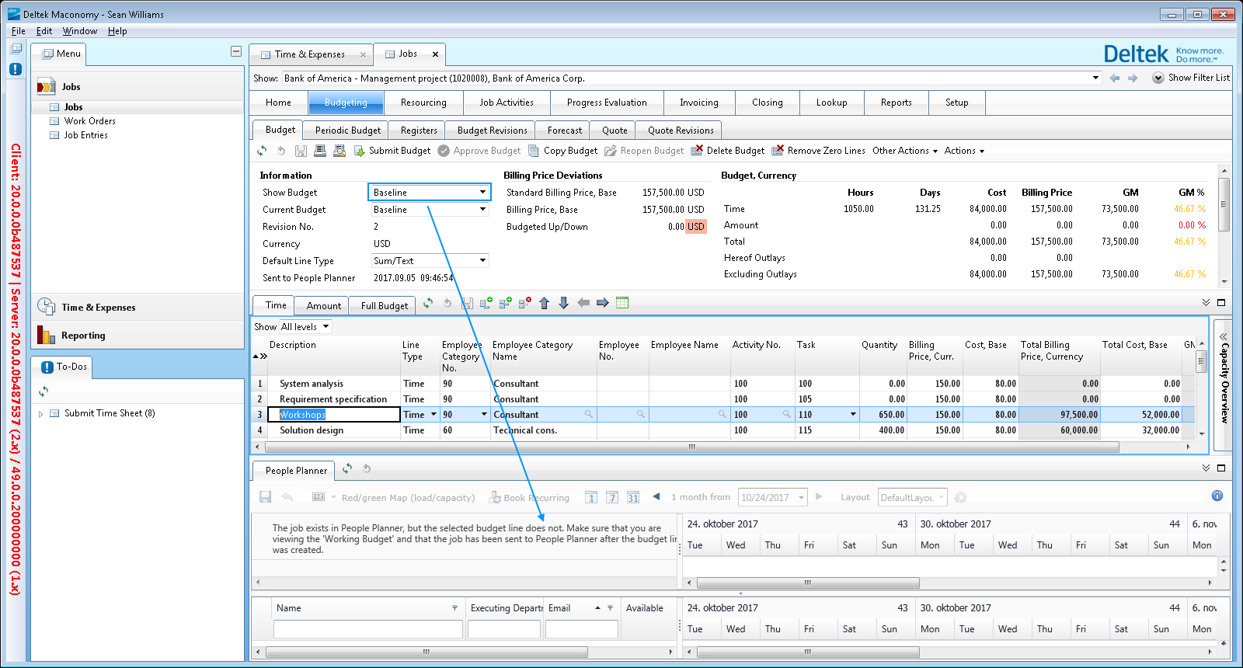The image size is (1243, 668).
Task: Indent line using right arrow icon
Action: [602, 303]
